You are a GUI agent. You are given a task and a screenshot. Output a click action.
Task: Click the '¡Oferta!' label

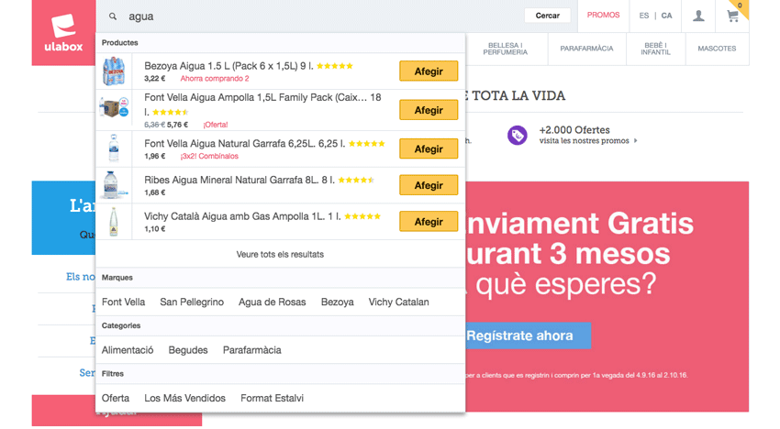point(215,125)
